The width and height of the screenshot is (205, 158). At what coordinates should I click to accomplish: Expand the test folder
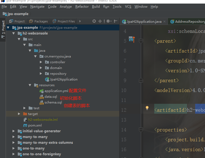25,108
